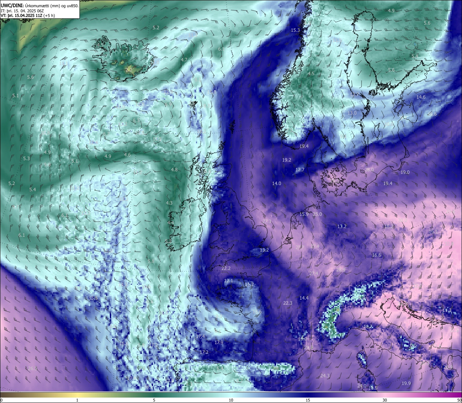The image size is (462, 403).
Task: Select the 17.2 value label
Action: [204, 352]
